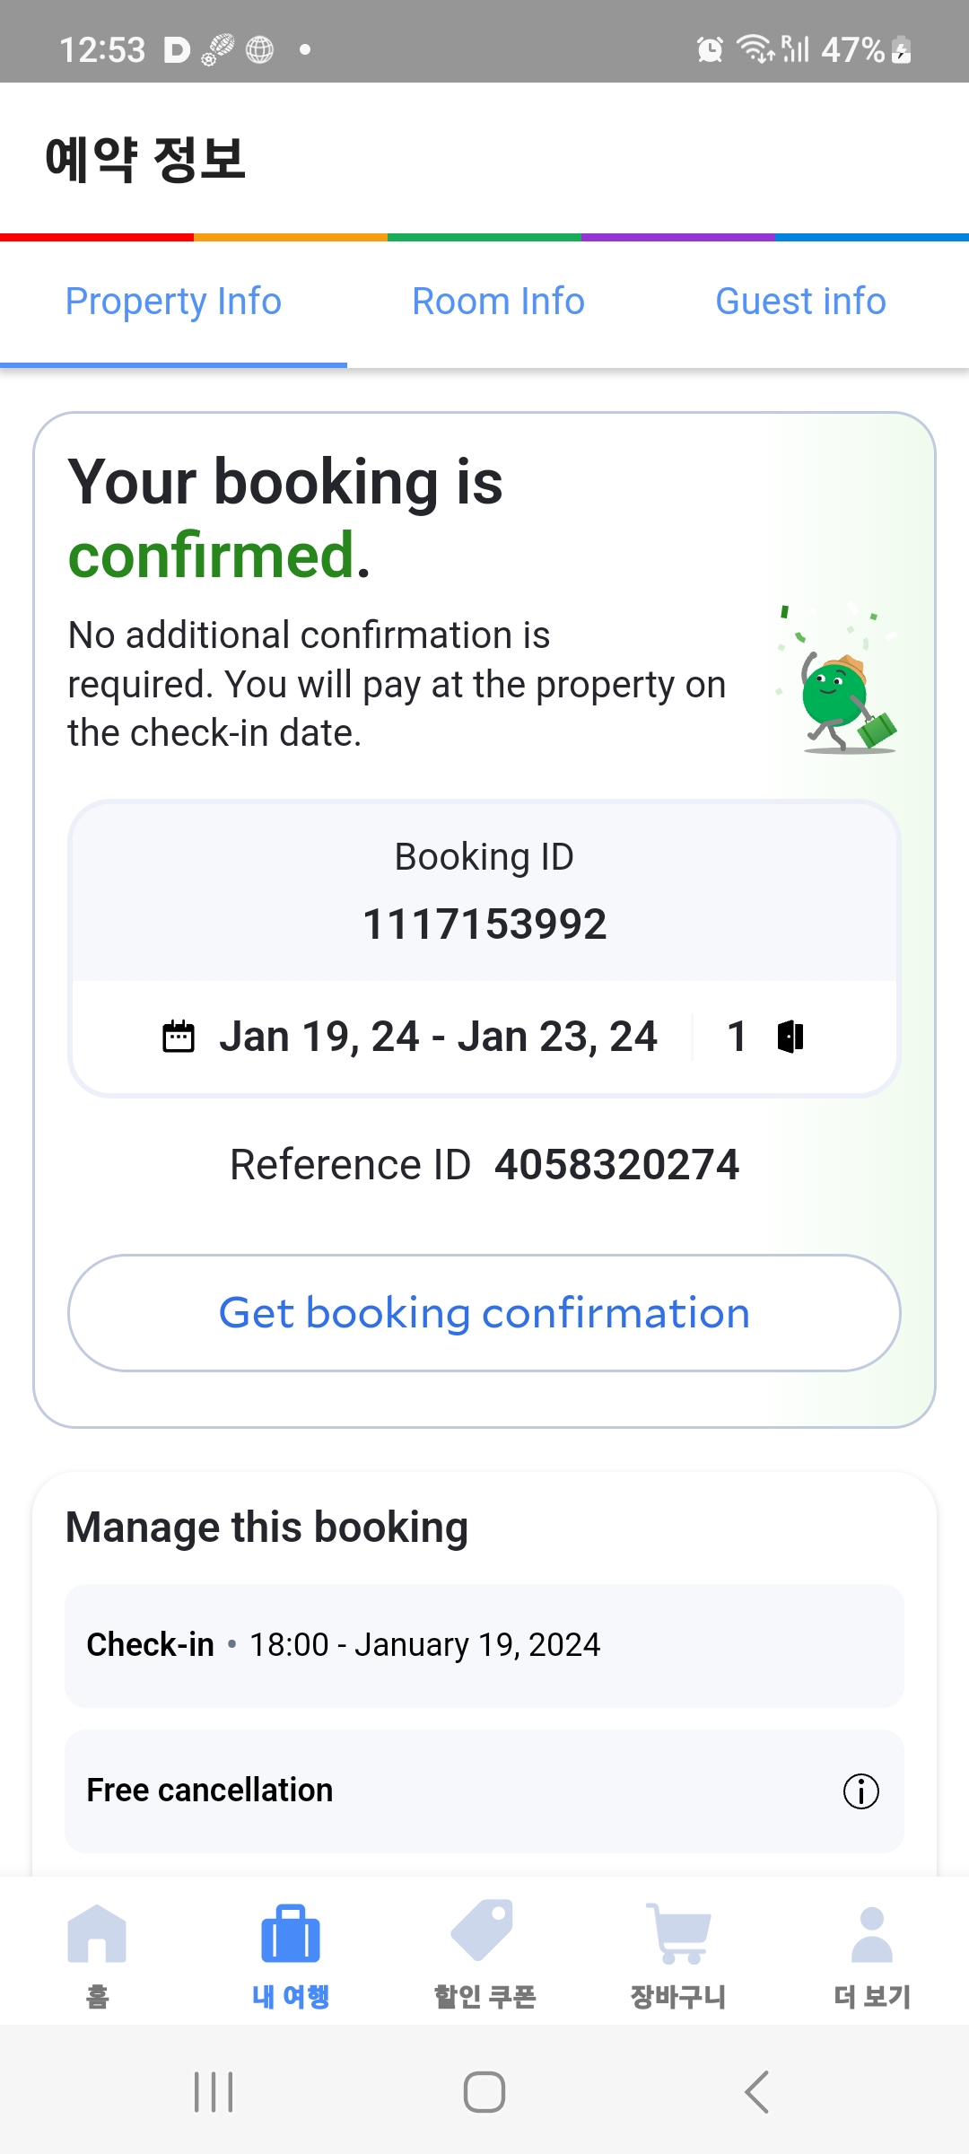Tap the Android recent apps button
The width and height of the screenshot is (969, 2154).
pos(214,2092)
